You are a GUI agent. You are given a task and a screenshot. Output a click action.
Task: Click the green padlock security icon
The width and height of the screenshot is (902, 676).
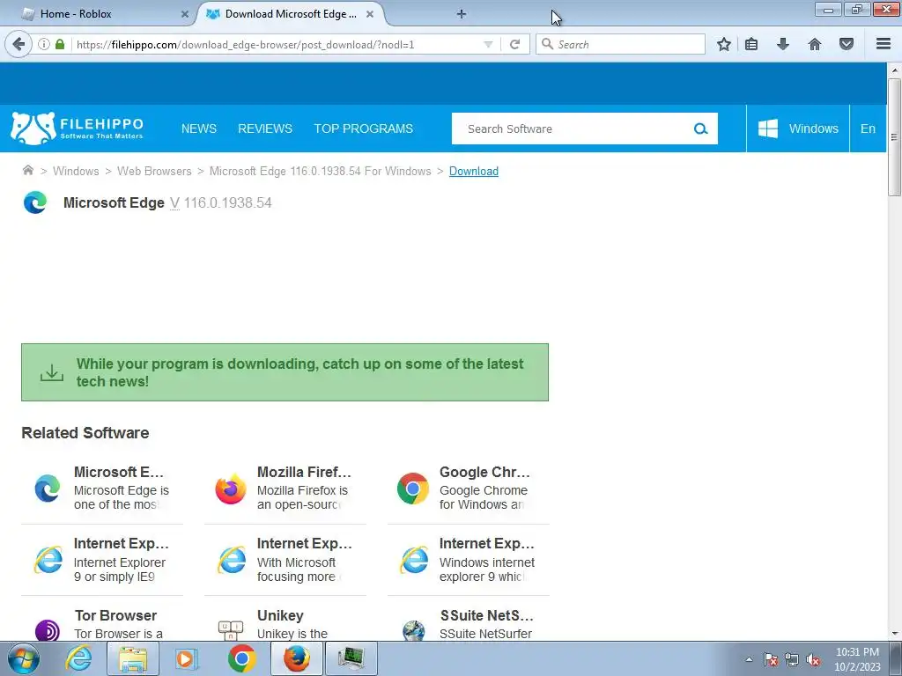(60, 44)
